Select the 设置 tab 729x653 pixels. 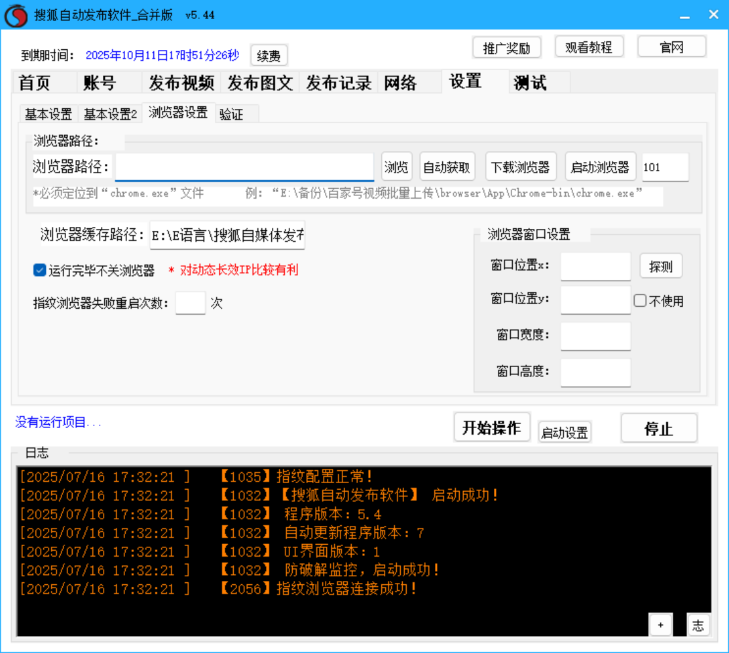point(475,81)
